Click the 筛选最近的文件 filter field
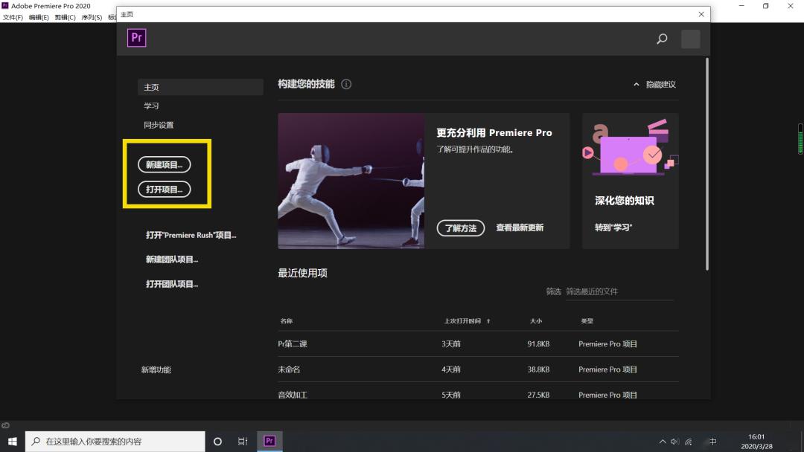 tap(619, 291)
